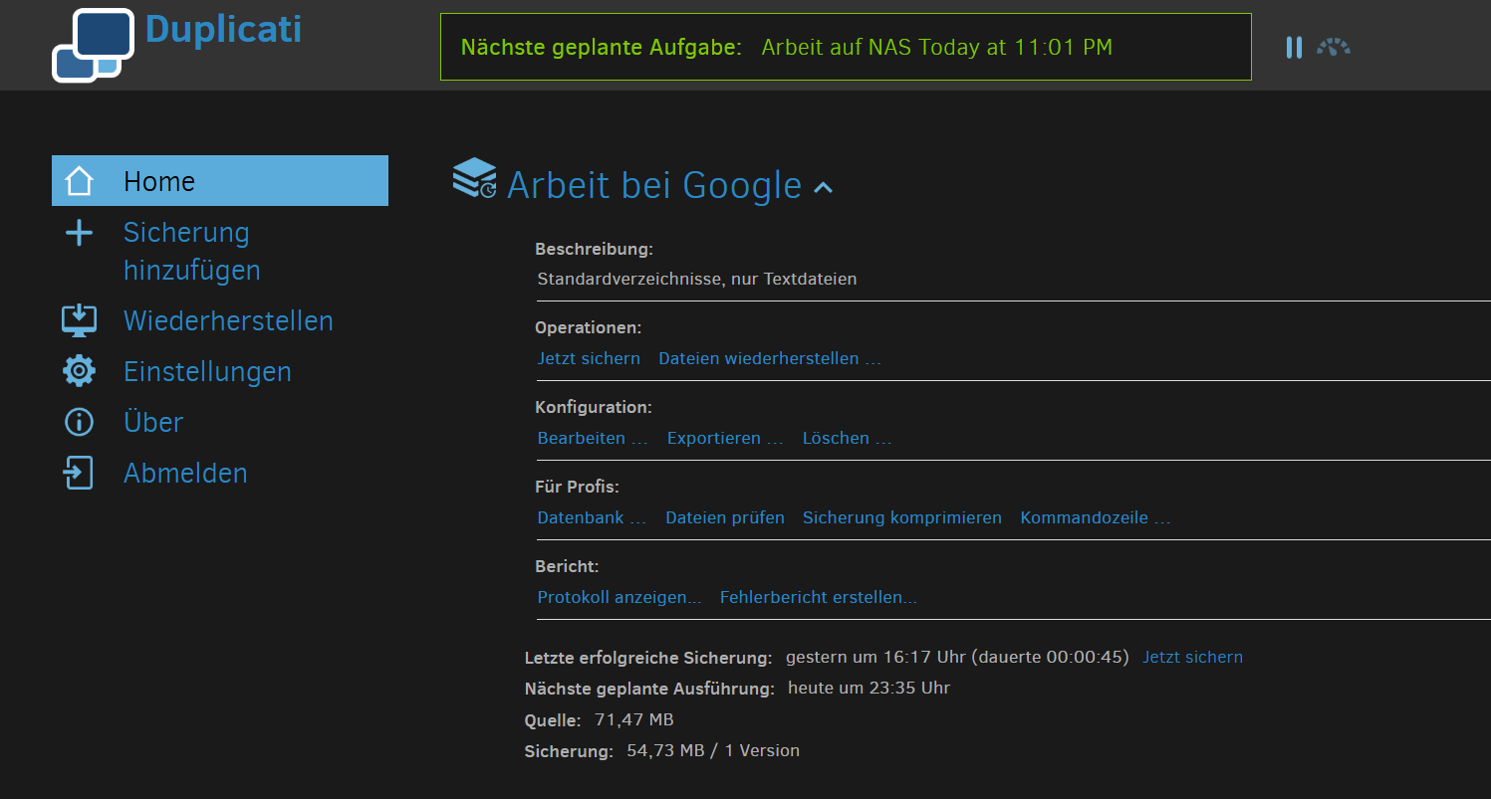Click the Nächste geplante Aufgabe status box
The height and width of the screenshot is (799, 1491).
pyautogui.click(x=846, y=47)
